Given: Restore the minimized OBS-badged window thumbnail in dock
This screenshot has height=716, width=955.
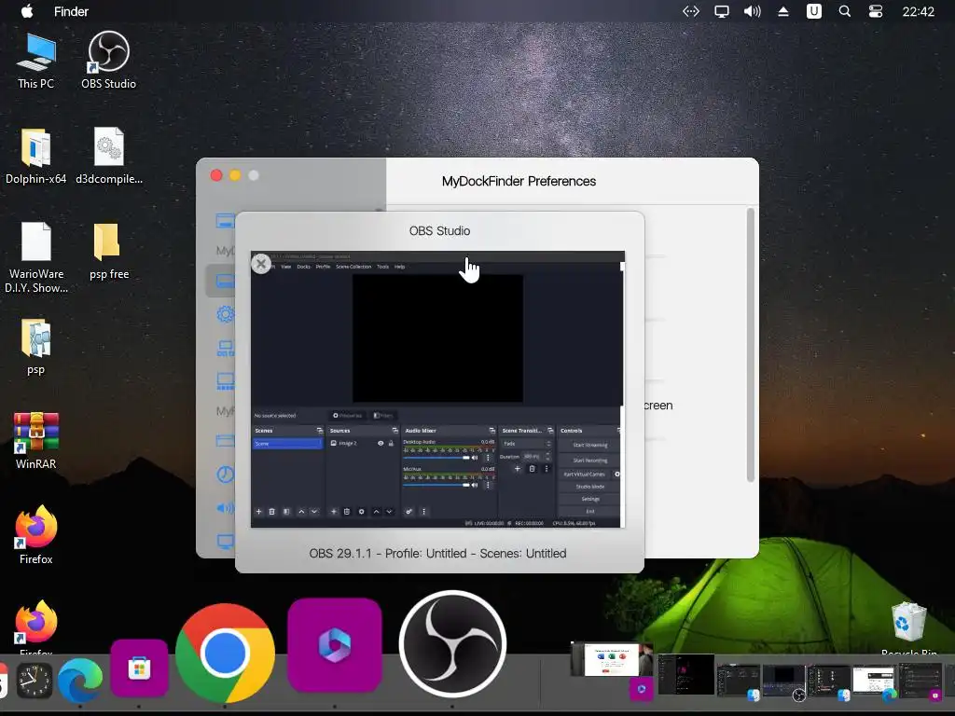Looking at the screenshot, I should pos(783,682).
